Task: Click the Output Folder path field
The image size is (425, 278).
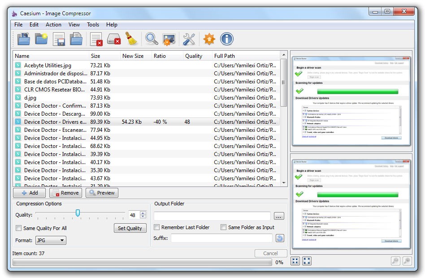Action: point(212,216)
